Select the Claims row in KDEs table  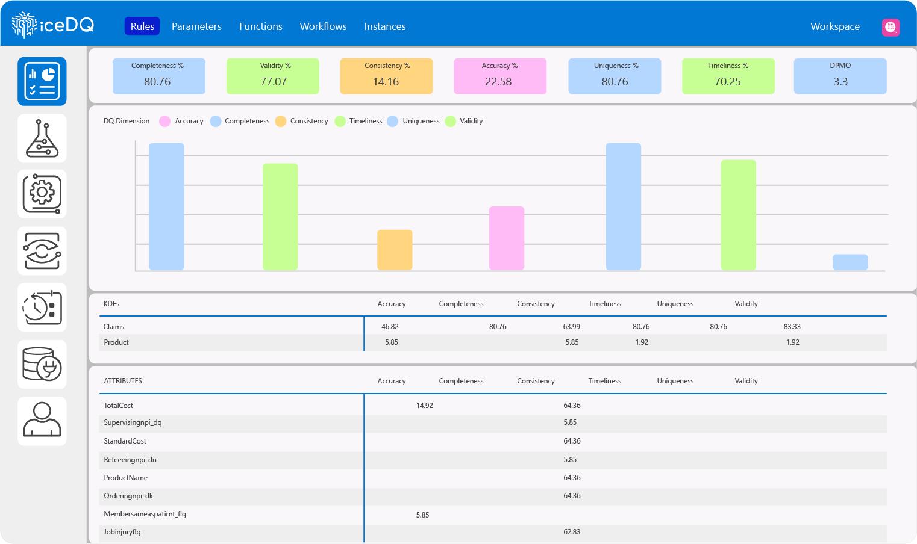[114, 327]
